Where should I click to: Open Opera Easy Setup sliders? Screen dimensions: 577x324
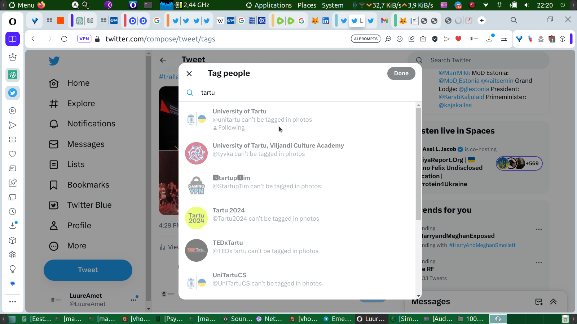click(504, 39)
